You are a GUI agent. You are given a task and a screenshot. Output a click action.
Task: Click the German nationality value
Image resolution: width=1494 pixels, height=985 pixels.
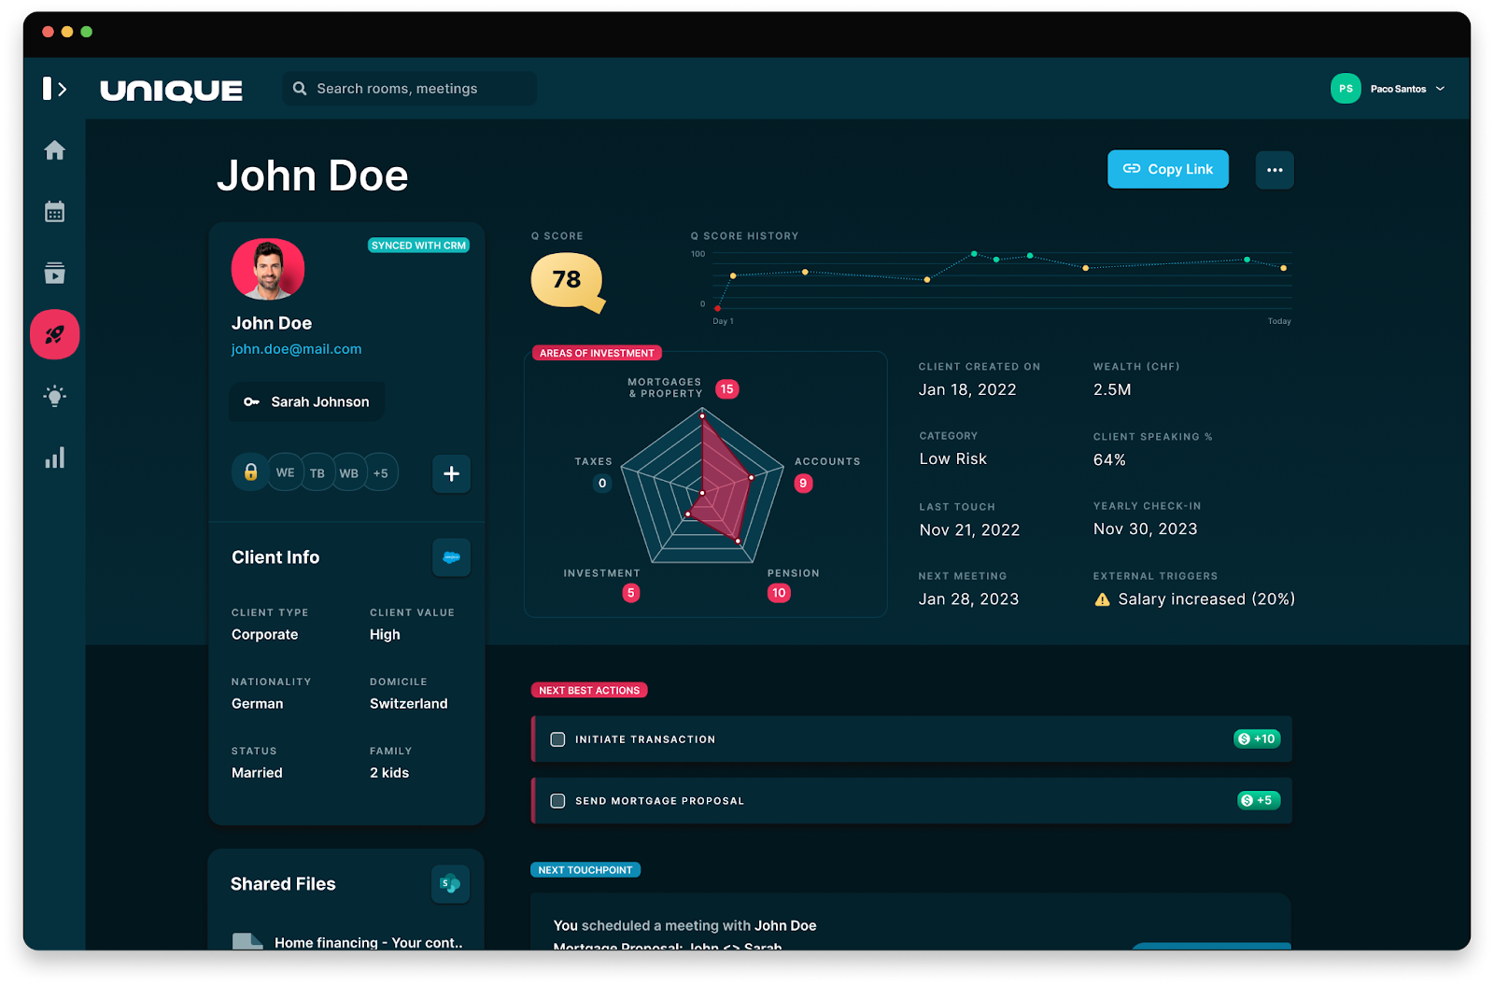[258, 704]
